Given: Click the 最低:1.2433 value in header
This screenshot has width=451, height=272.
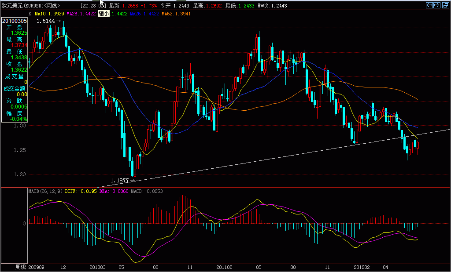Looking at the screenshot, I should [240, 5].
